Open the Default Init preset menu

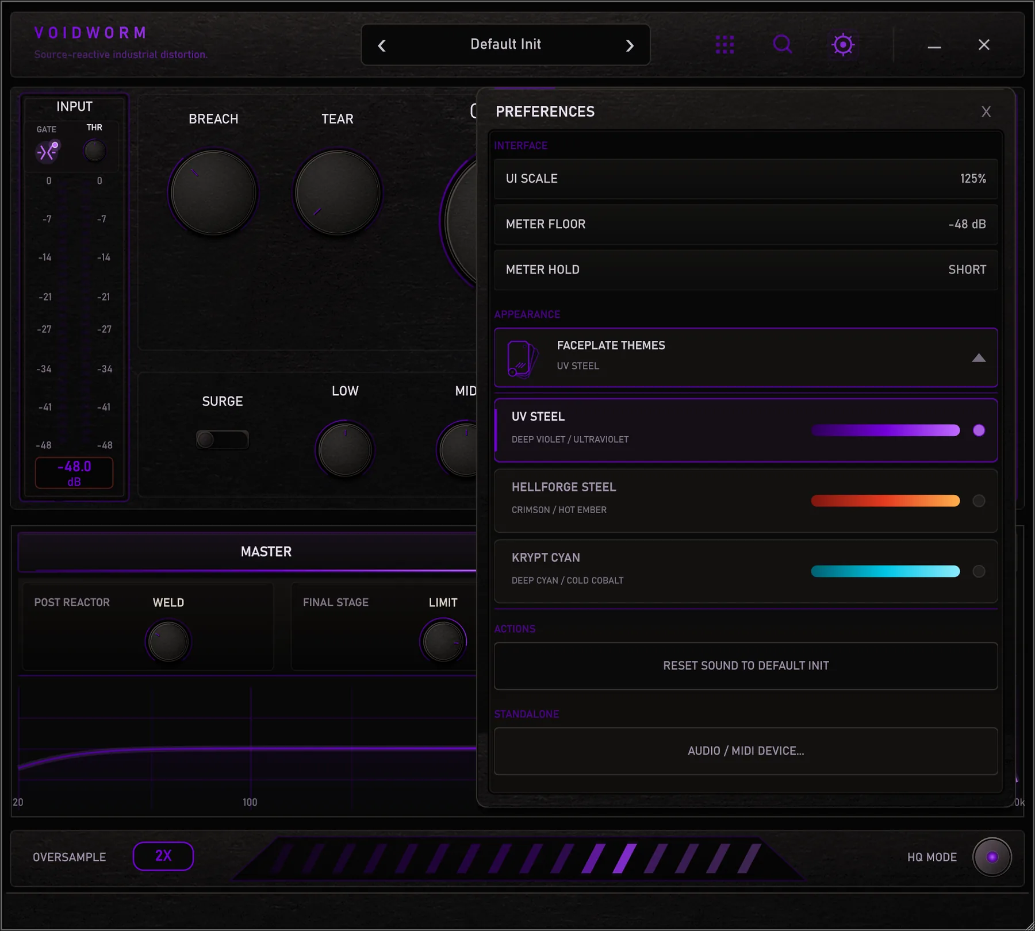coord(505,44)
